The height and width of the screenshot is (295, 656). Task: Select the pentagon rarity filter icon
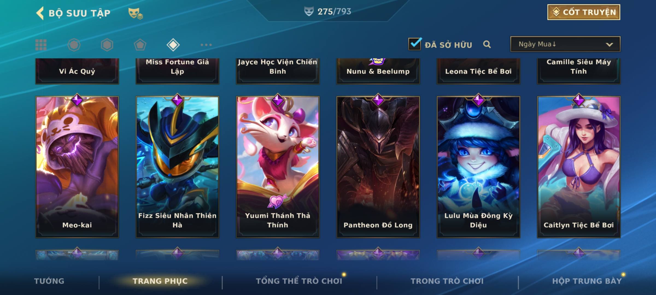[x=140, y=45]
